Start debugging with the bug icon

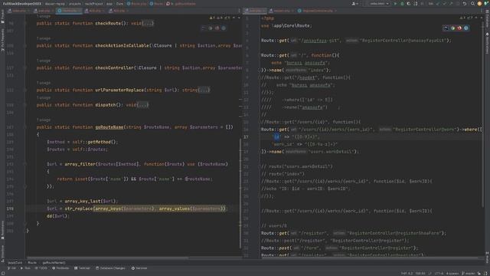(x=402, y=4)
